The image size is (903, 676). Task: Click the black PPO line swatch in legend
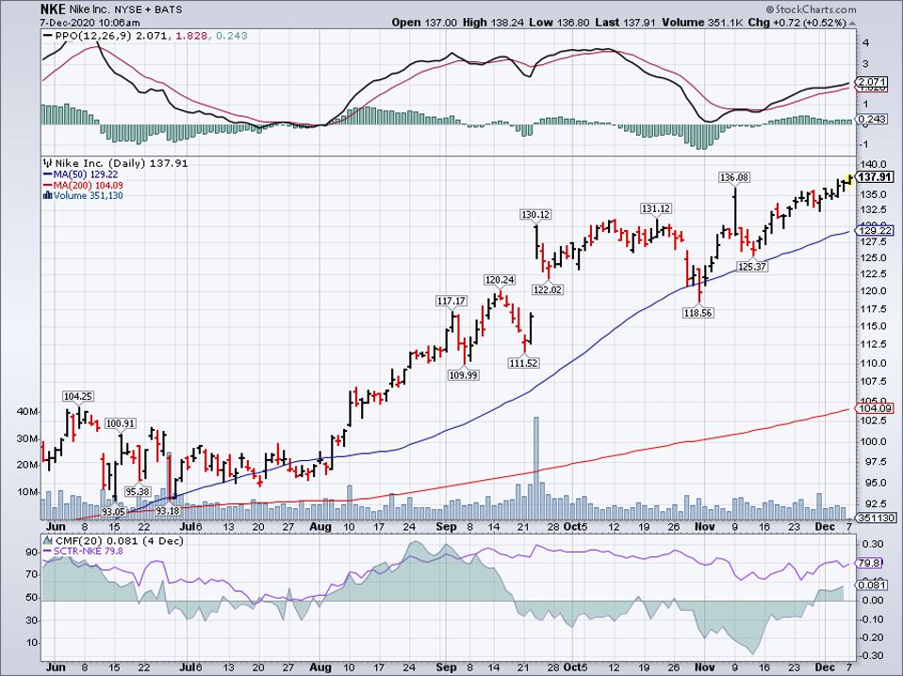pyautogui.click(x=48, y=36)
